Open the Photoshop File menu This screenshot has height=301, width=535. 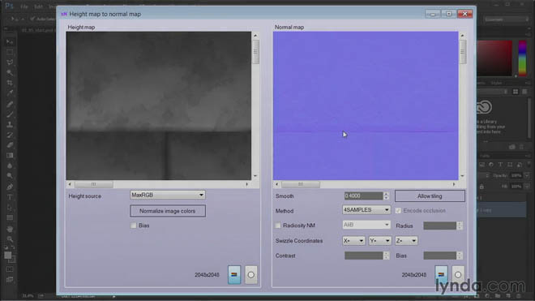point(24,6)
